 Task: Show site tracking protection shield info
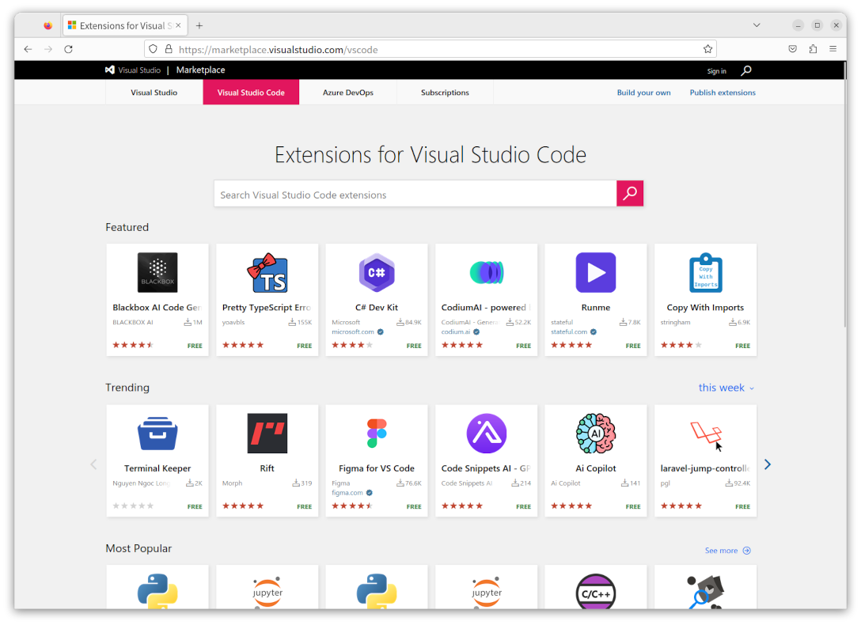[154, 49]
